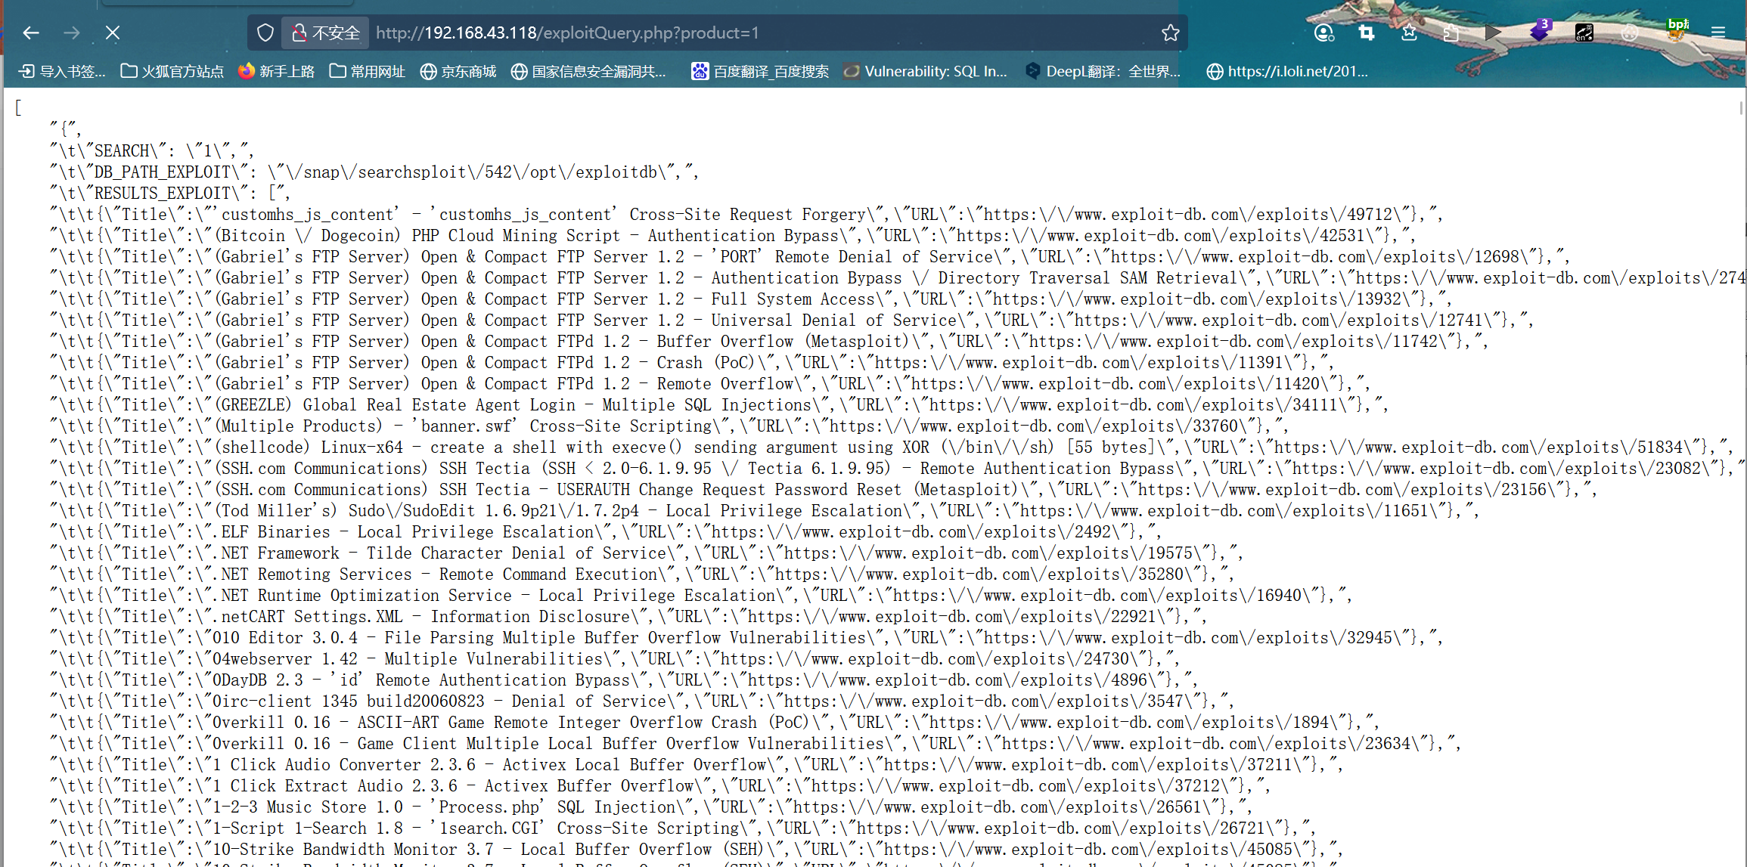Expand the 常用网址 bookmark folder
1747x867 pixels.
[368, 71]
